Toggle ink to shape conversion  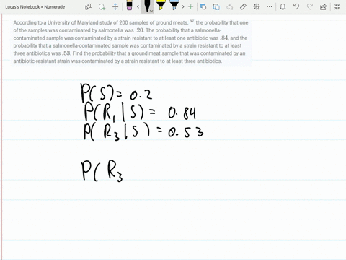(x=216, y=6)
